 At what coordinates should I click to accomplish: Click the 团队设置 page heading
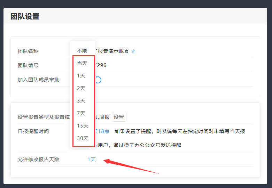click(x=25, y=16)
